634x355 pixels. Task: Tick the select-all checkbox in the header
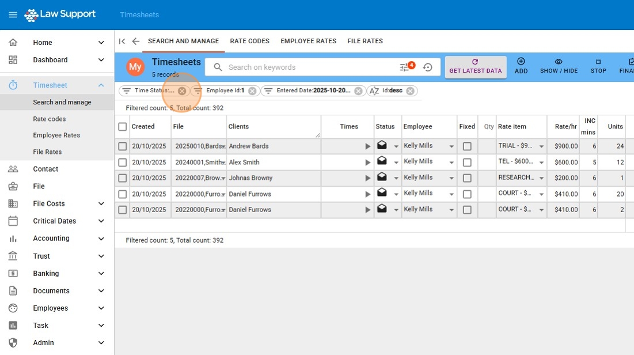click(x=122, y=127)
